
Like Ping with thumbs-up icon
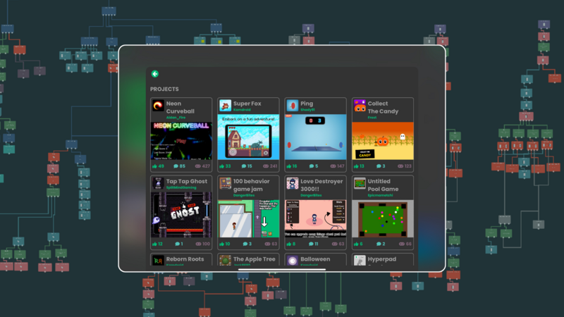point(289,166)
